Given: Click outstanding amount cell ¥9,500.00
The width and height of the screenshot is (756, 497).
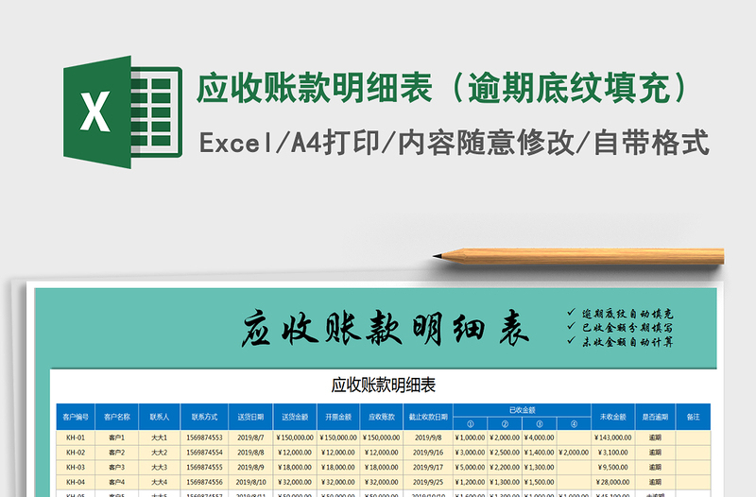Looking at the screenshot, I should pyautogui.click(x=613, y=467).
